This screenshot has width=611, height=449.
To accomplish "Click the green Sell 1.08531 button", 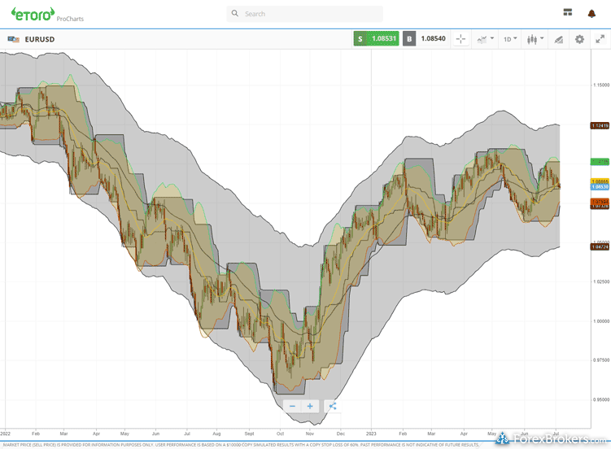I will pyautogui.click(x=377, y=38).
